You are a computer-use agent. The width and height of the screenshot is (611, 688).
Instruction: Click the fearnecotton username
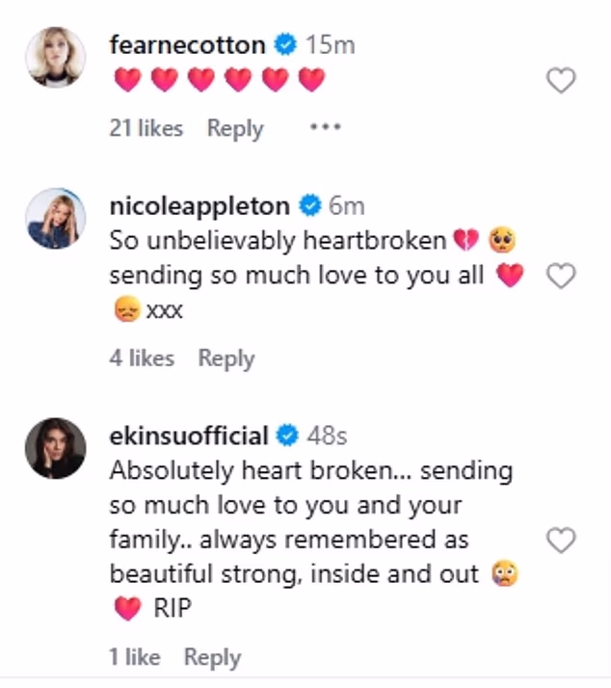[x=188, y=44]
